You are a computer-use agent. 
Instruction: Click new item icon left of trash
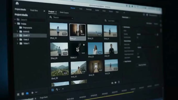point(115,83)
